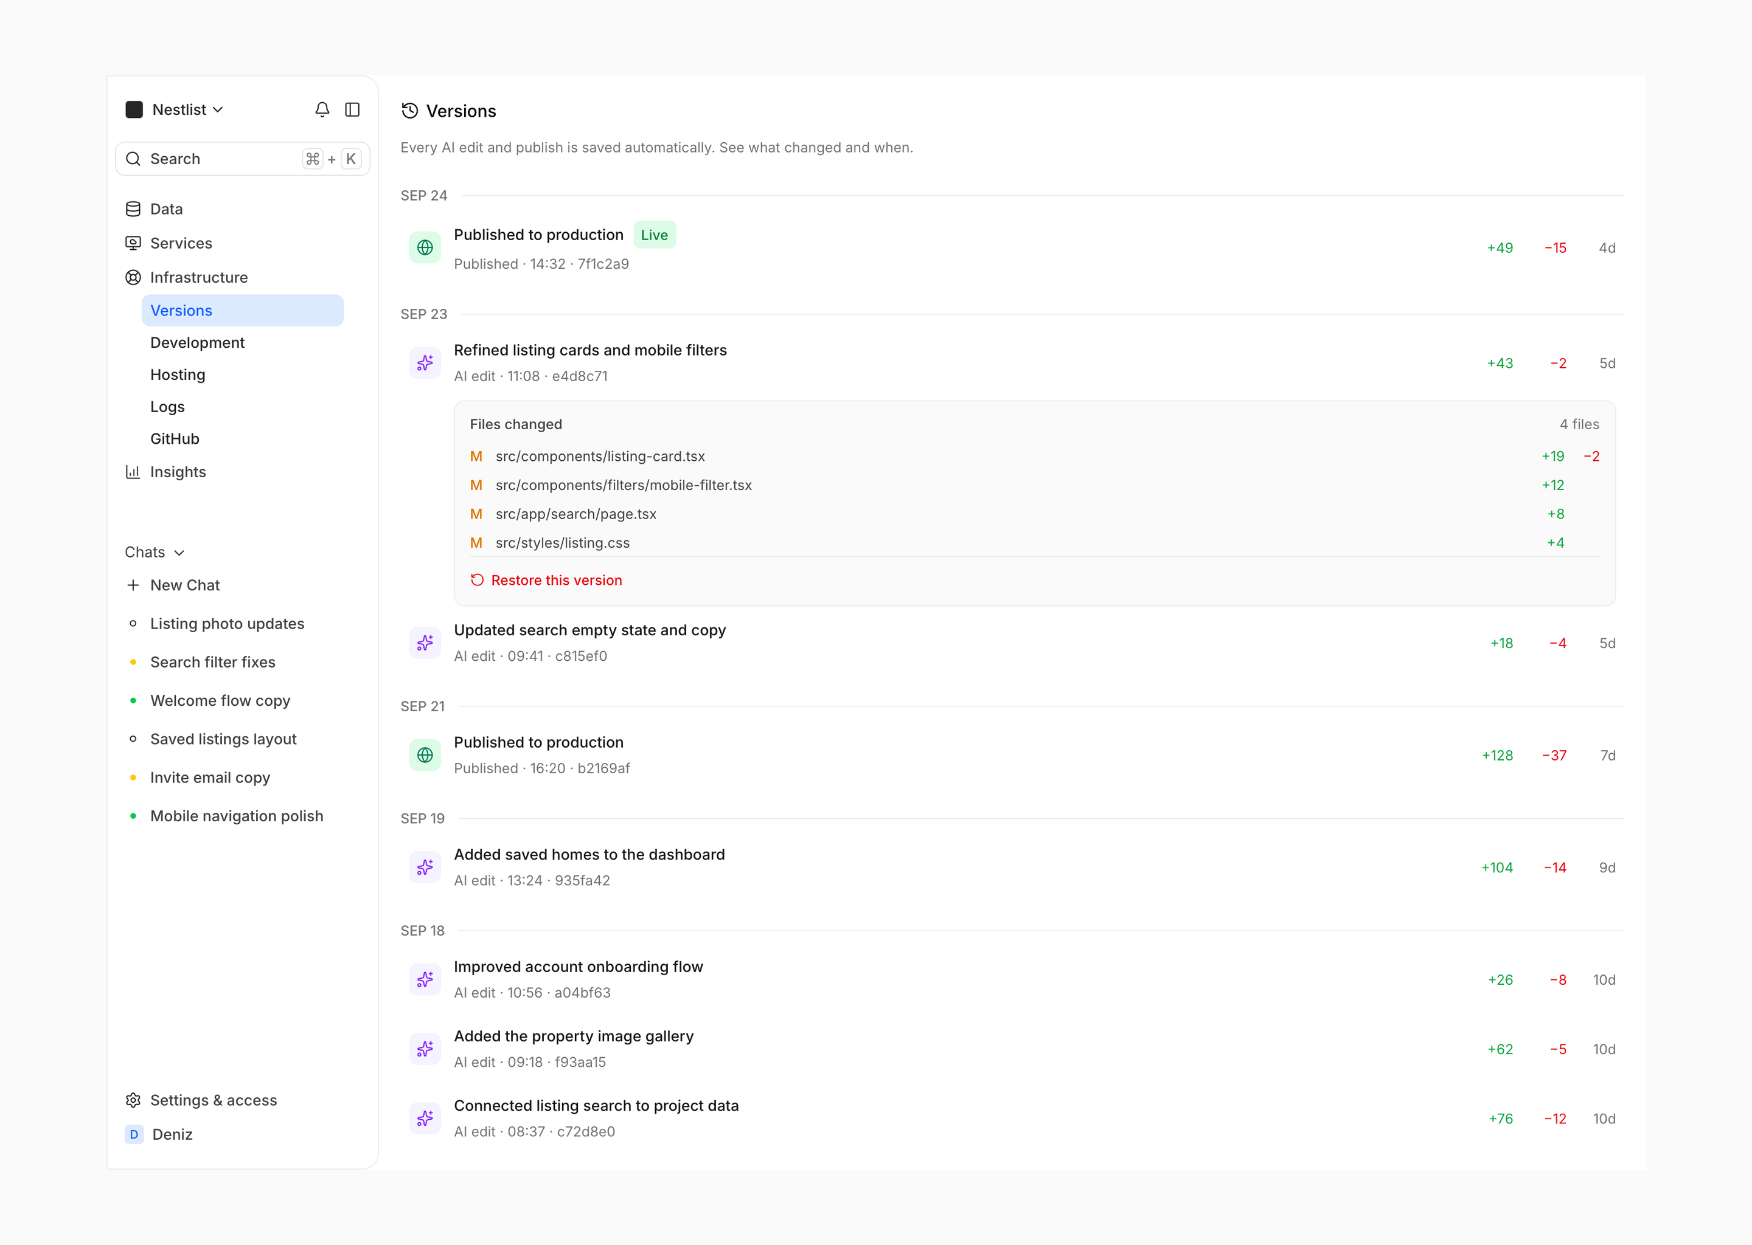The height and width of the screenshot is (1245, 1752).
Task: Expand the Added saved homes version
Action: point(1012,867)
